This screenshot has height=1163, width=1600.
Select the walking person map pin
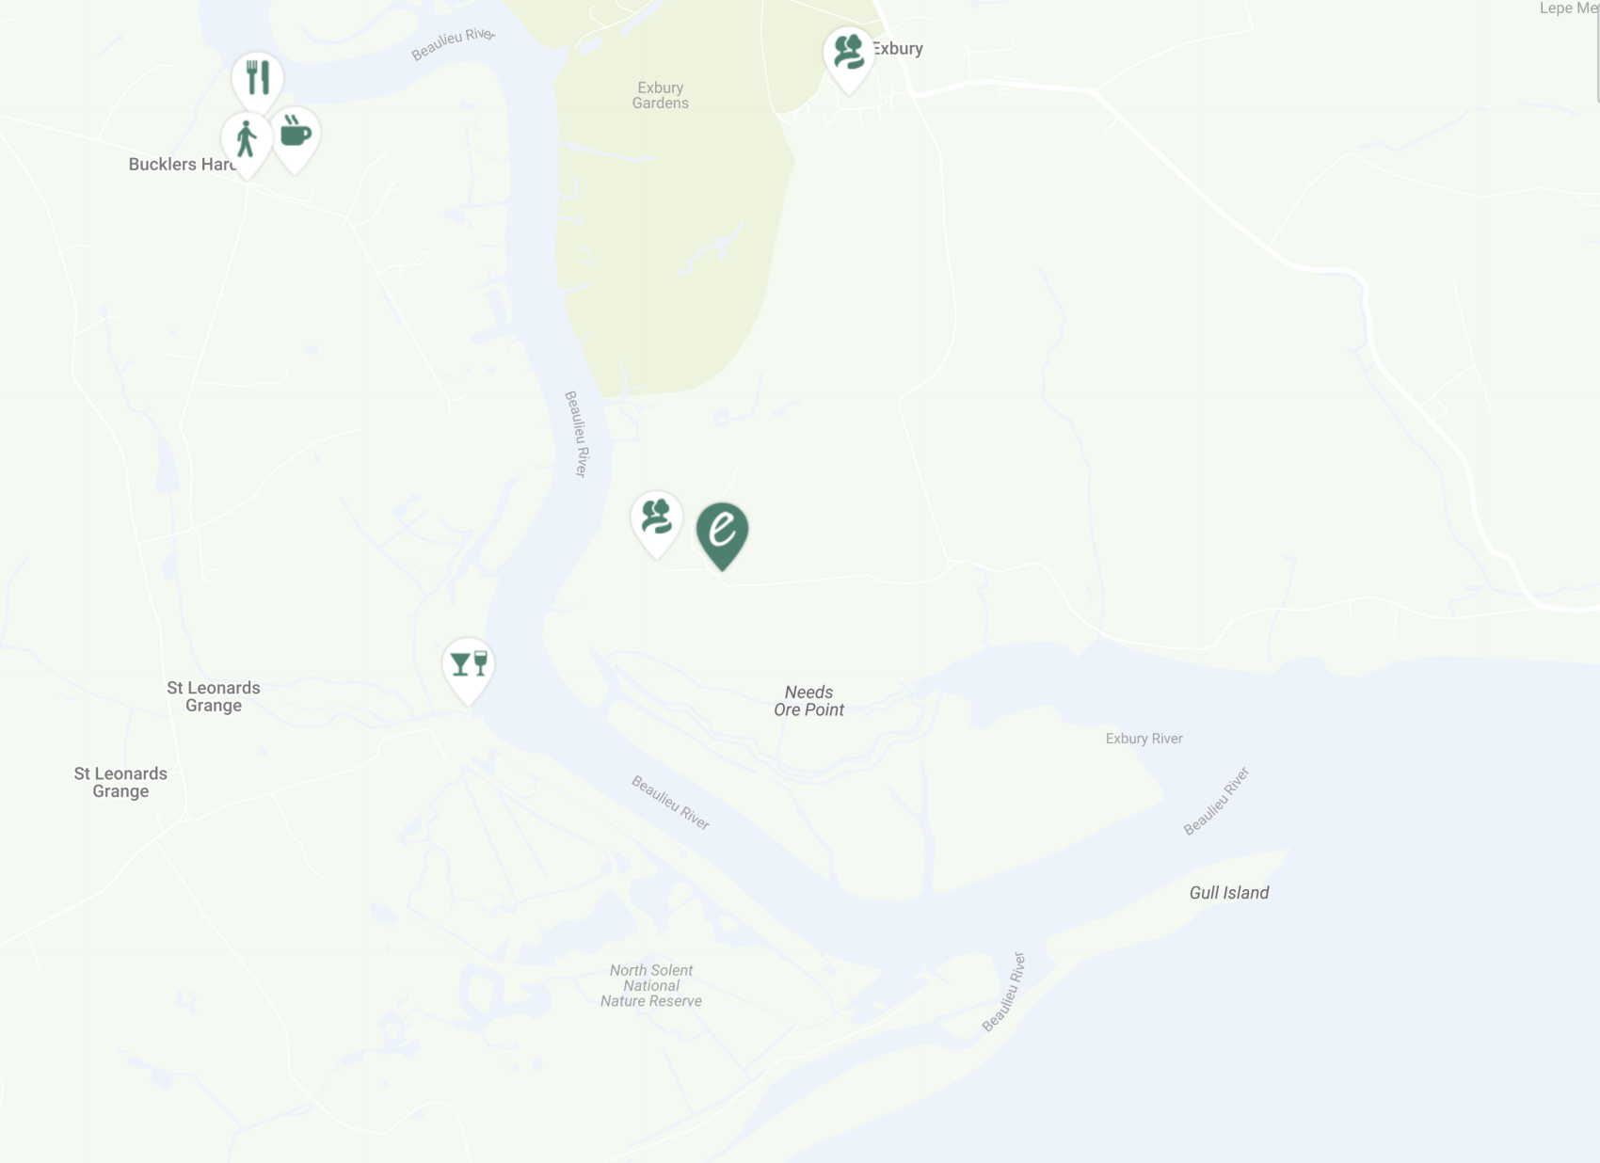(x=247, y=142)
